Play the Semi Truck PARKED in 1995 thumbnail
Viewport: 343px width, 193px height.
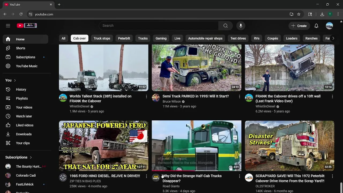tap(196, 68)
